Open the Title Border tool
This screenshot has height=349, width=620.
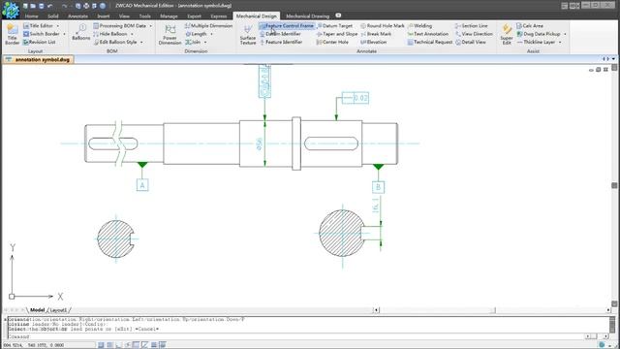click(x=13, y=34)
